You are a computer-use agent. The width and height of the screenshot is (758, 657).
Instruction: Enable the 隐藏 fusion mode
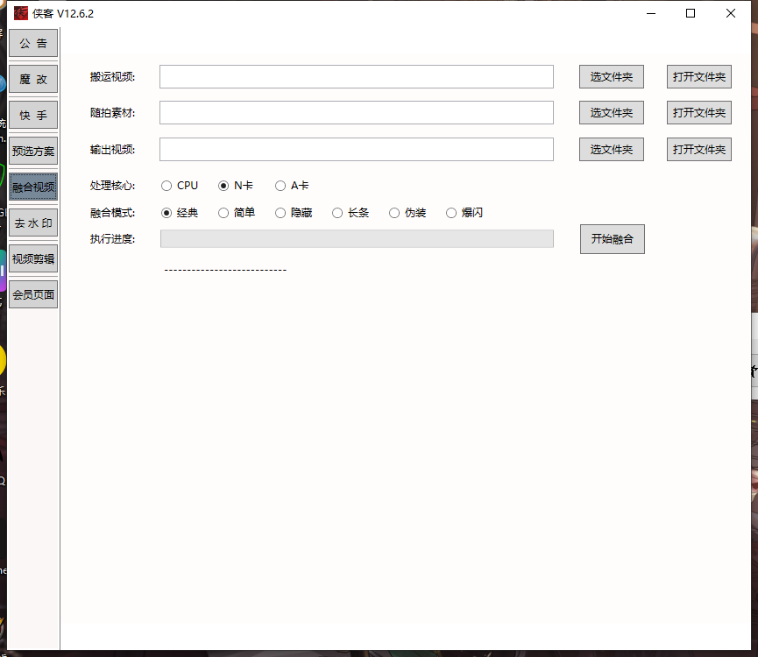point(280,213)
